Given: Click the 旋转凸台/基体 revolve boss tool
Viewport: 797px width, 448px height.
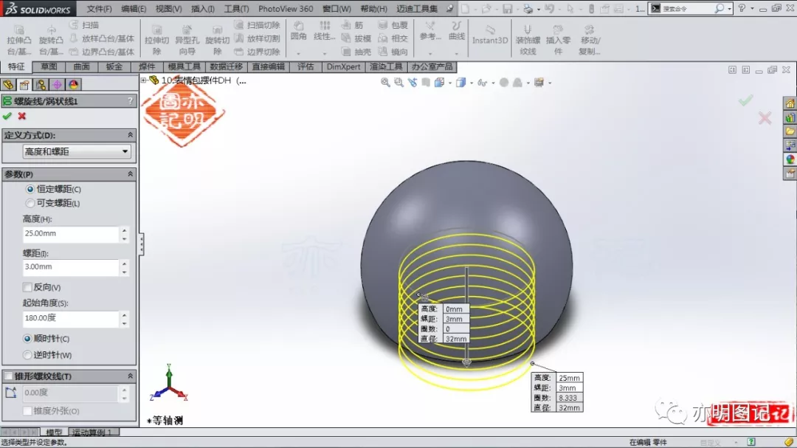Looking at the screenshot, I should pos(51,40).
